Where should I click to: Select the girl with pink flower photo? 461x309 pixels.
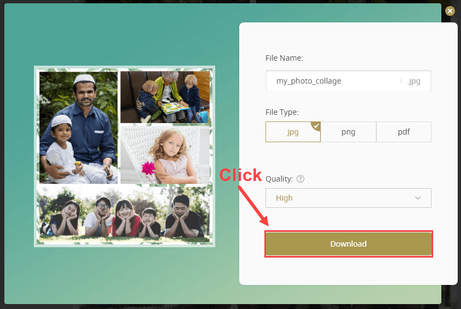166,155
